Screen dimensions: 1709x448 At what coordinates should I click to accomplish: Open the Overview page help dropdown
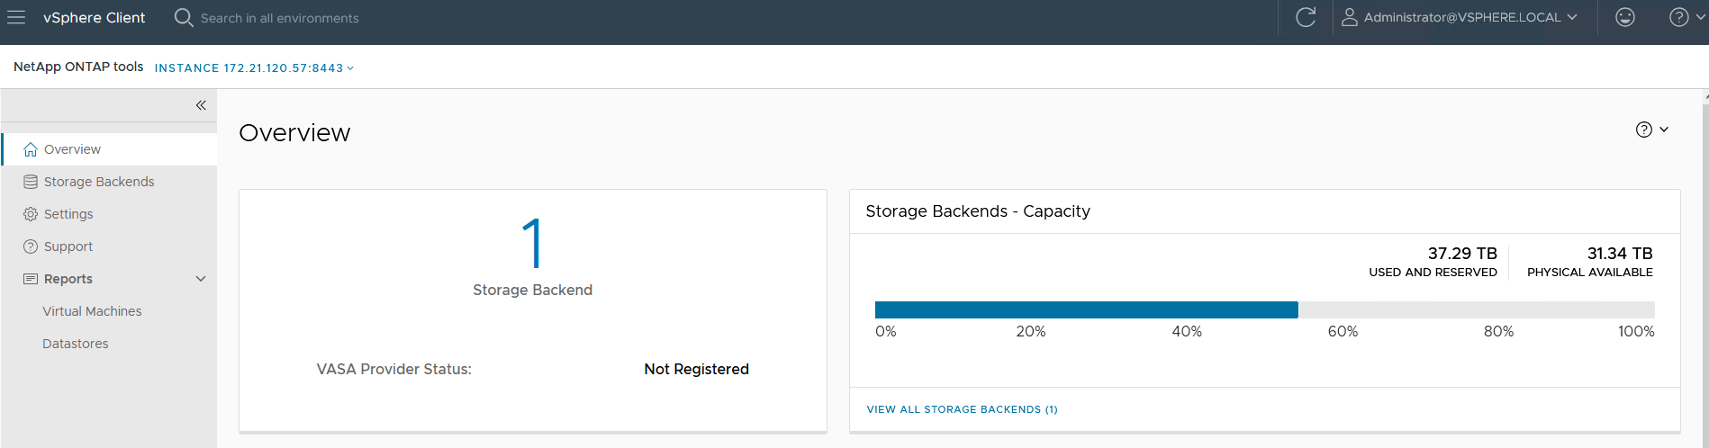1652,130
